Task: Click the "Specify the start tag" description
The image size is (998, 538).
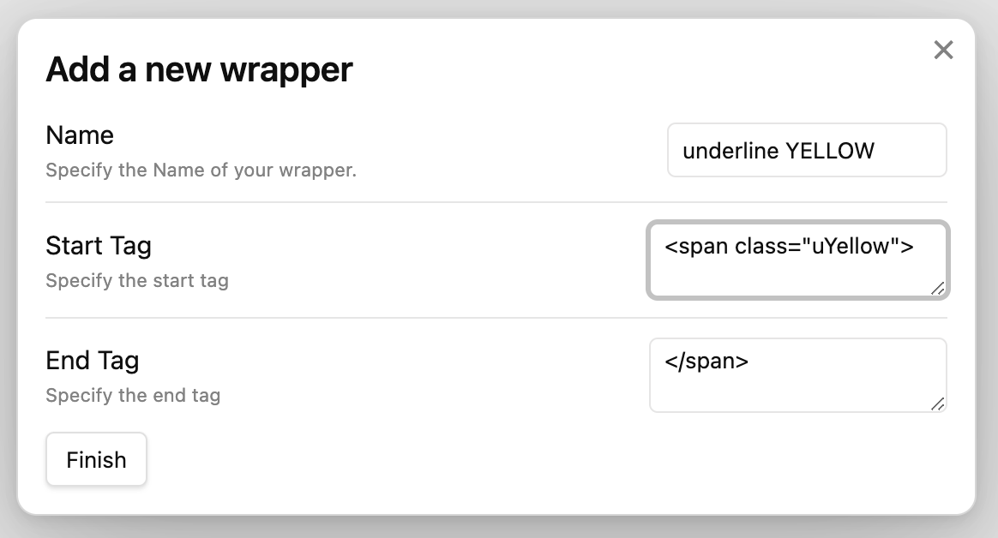Action: (137, 280)
